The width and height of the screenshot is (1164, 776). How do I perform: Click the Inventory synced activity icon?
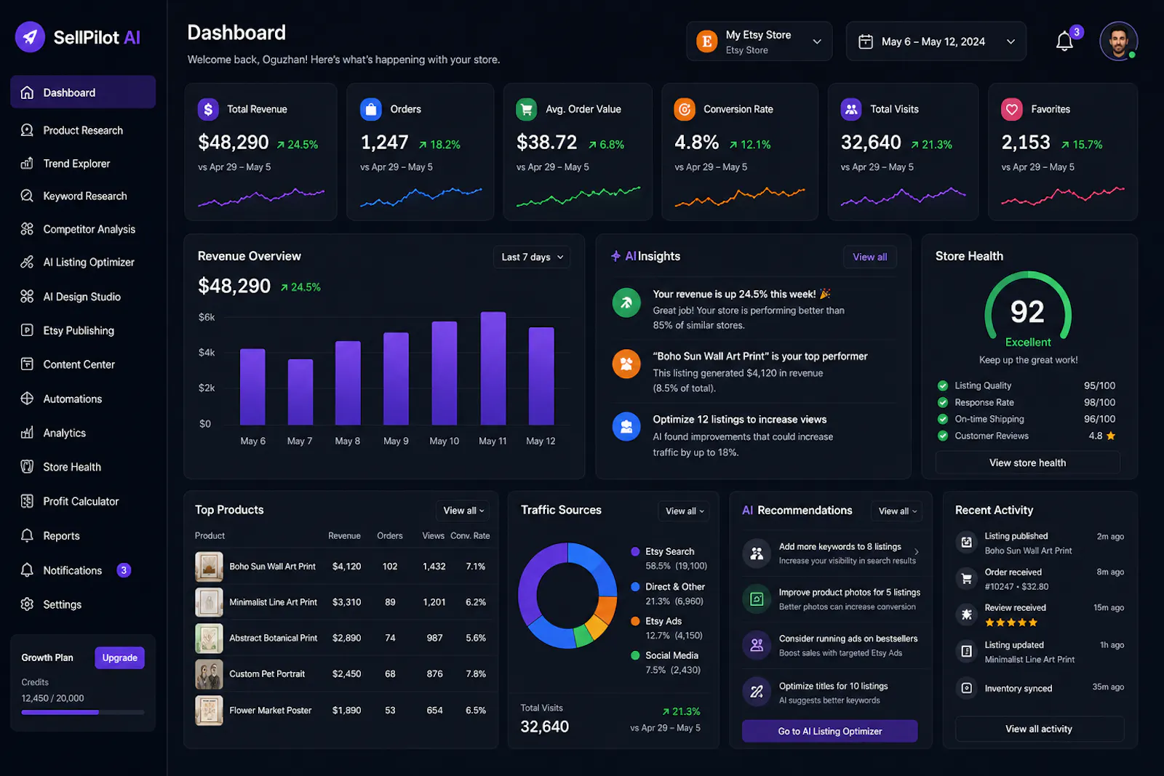[x=966, y=687]
